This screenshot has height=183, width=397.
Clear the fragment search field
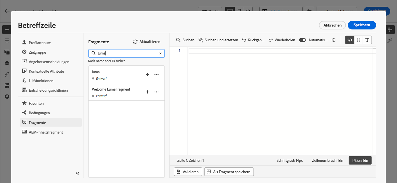[161, 53]
